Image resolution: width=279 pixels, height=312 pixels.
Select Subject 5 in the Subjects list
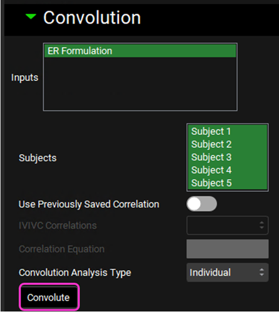tap(228, 183)
